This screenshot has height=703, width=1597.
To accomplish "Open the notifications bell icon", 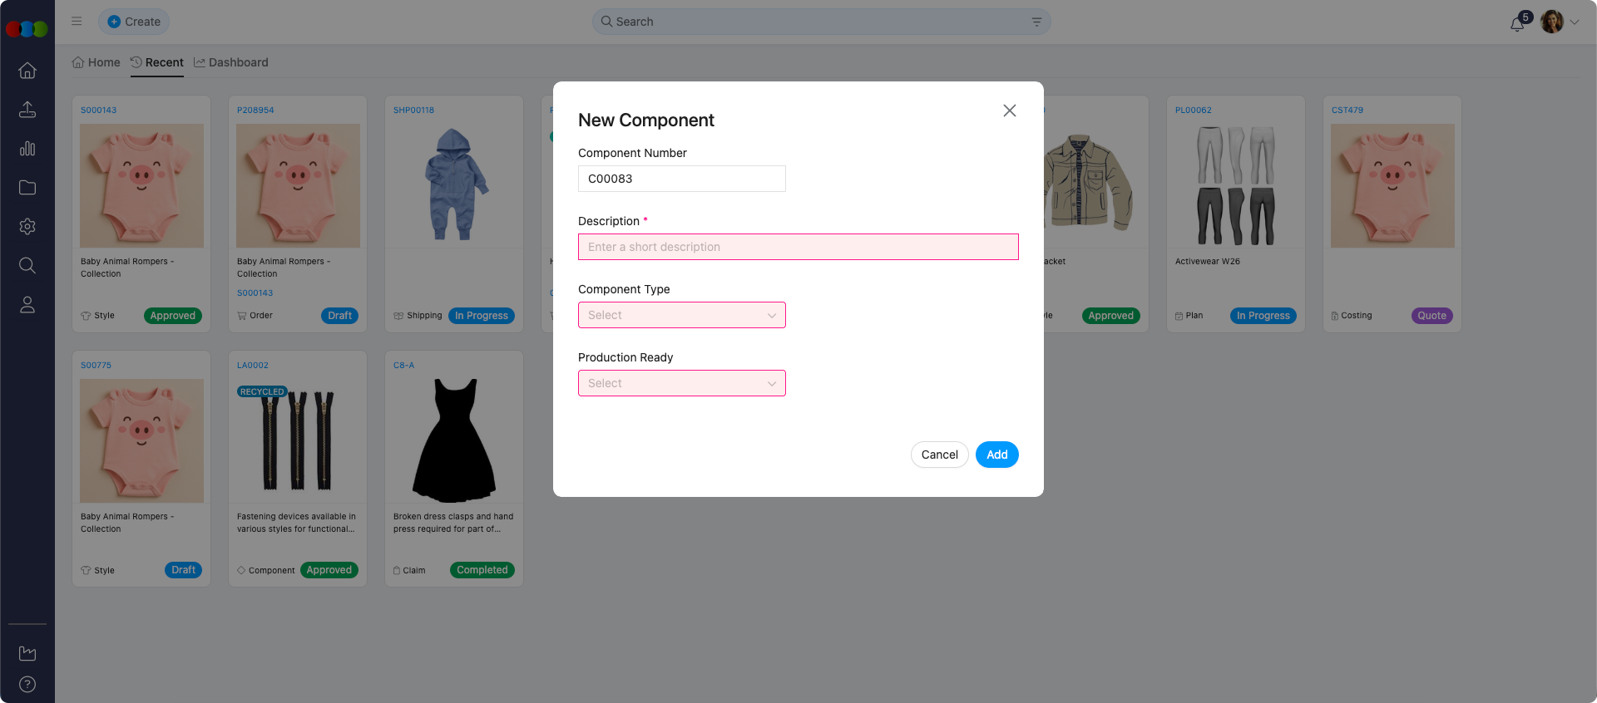I will pos(1517,23).
